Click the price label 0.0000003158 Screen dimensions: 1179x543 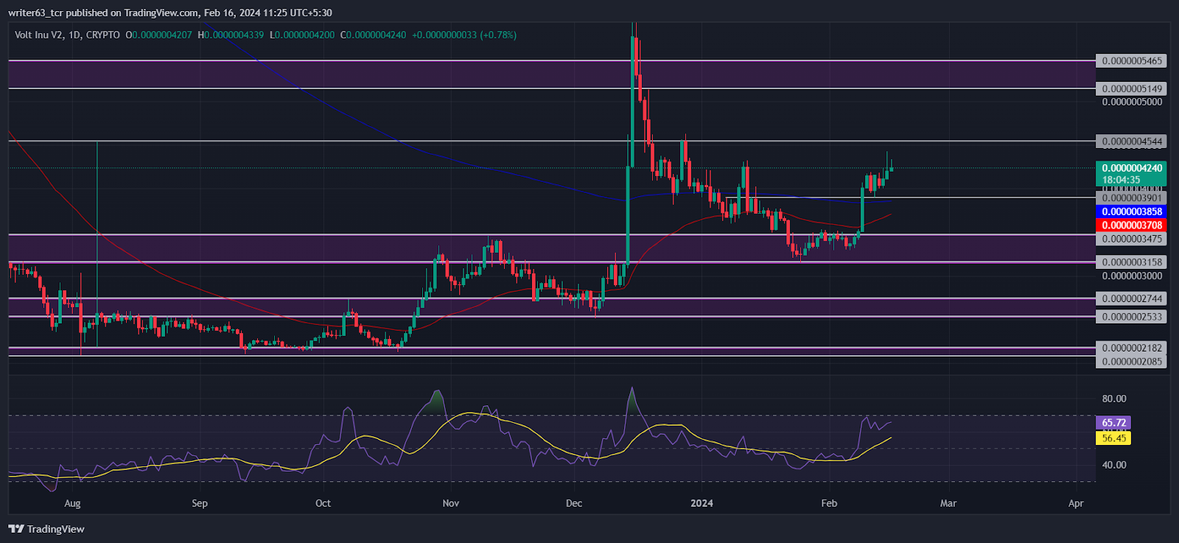[x=1131, y=262]
